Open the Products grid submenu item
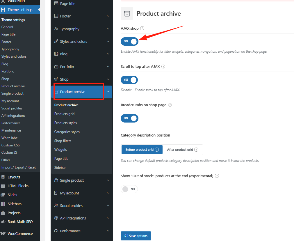Viewport: 294px width, 241px height. click(65, 114)
